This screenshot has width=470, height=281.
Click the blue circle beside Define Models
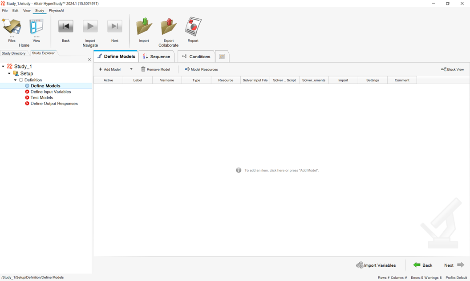click(27, 86)
